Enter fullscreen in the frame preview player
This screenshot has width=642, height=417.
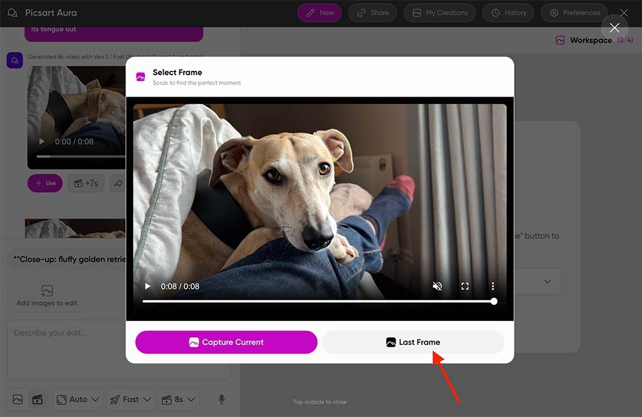point(465,285)
